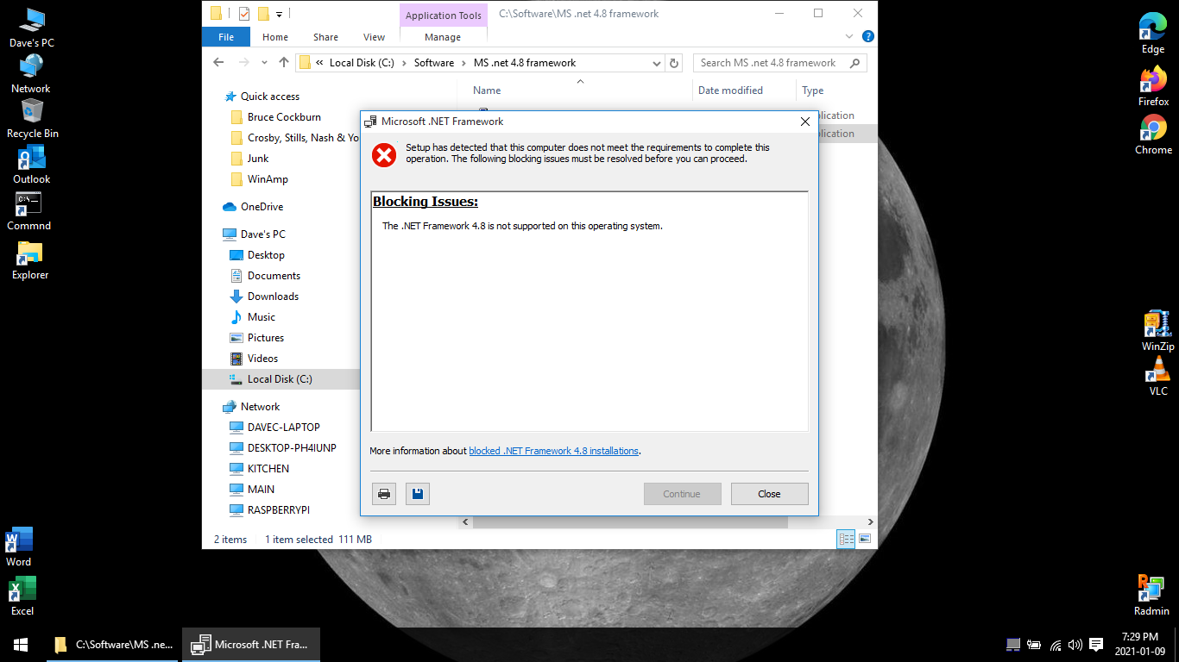The height and width of the screenshot is (662, 1179).
Task: Launch Outlook from the desktop
Action: pyautogui.click(x=31, y=165)
